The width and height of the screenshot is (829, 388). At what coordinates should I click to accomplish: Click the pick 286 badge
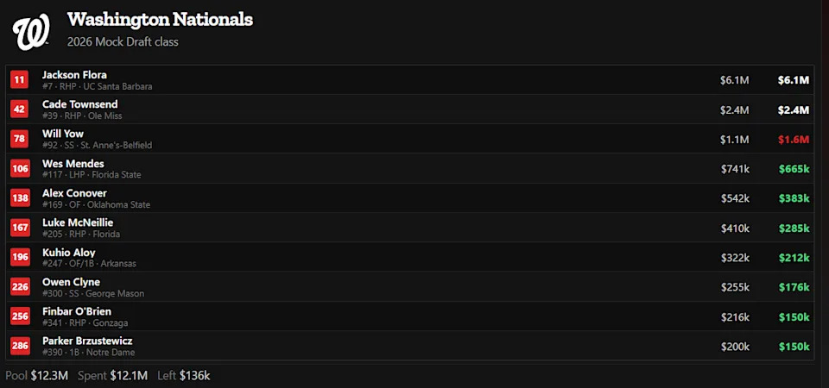tap(19, 346)
